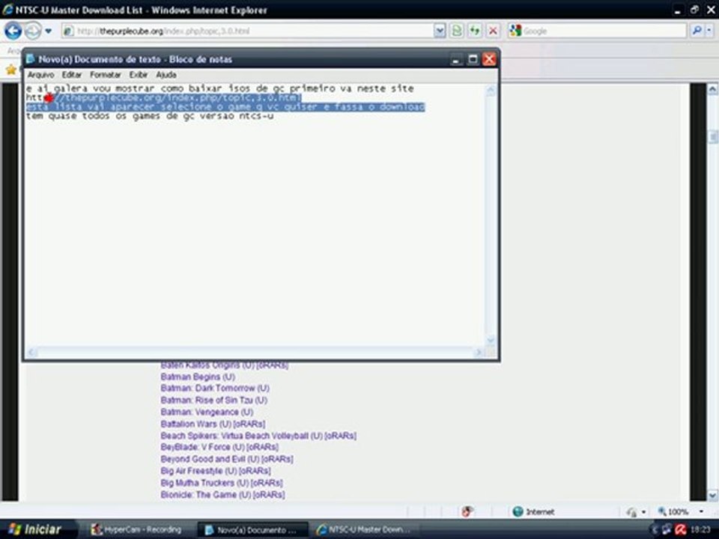
Task: Click the red Stop loading icon
Action: (x=493, y=31)
